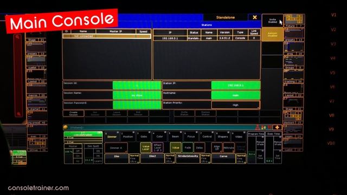Select the Beam preset type tab

point(175,136)
